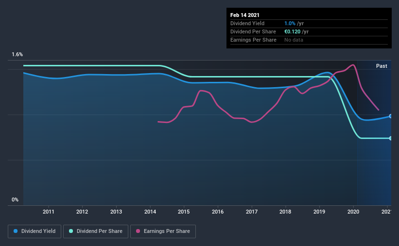Click the 0% y-axis label
The width and height of the screenshot is (399, 246).
(x=15, y=200)
